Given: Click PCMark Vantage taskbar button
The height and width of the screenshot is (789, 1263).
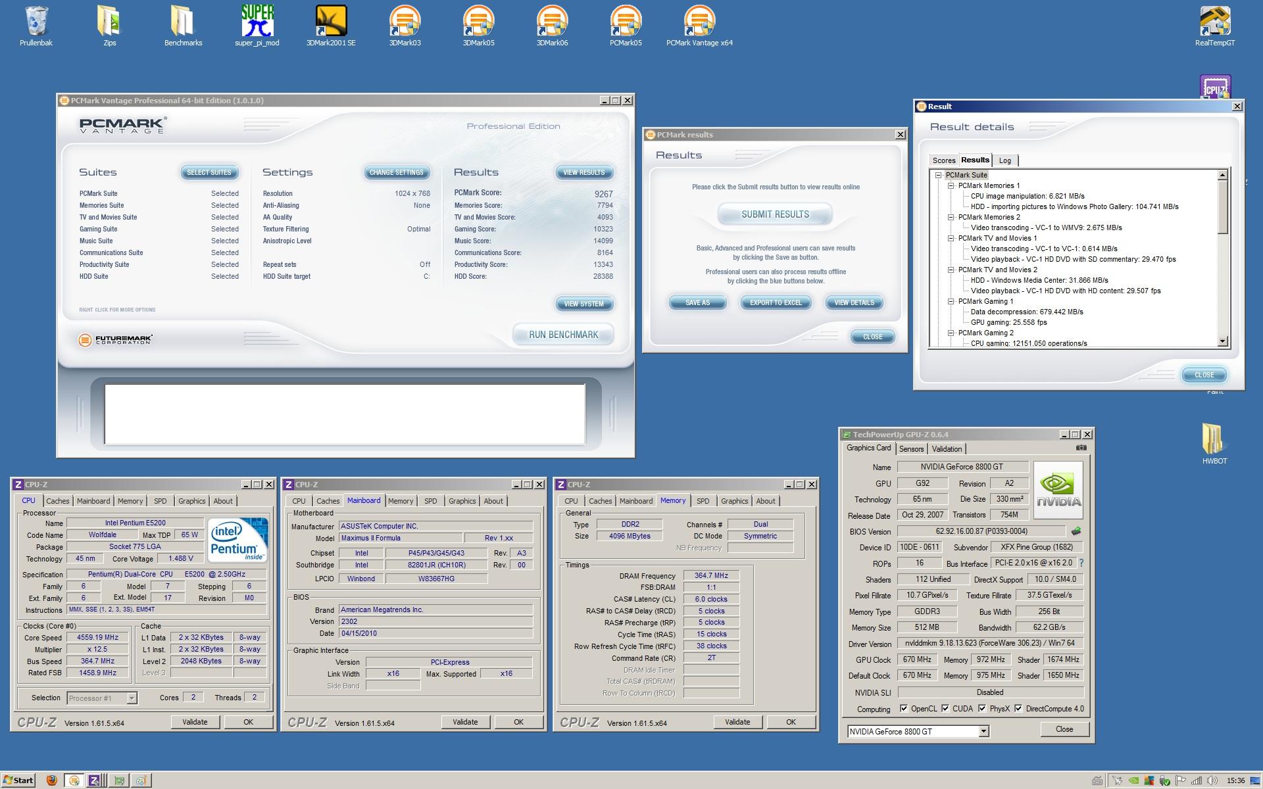Looking at the screenshot, I should (74, 780).
